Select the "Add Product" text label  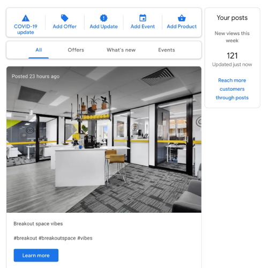click(182, 26)
